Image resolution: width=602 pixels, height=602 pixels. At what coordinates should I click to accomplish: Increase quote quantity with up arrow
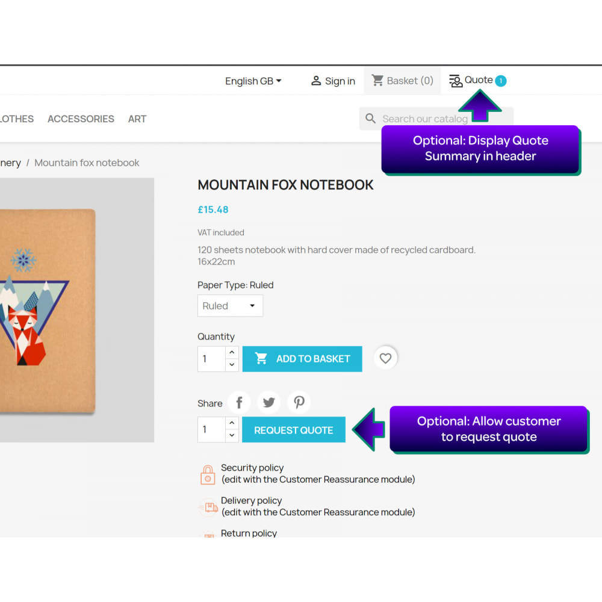tap(232, 423)
